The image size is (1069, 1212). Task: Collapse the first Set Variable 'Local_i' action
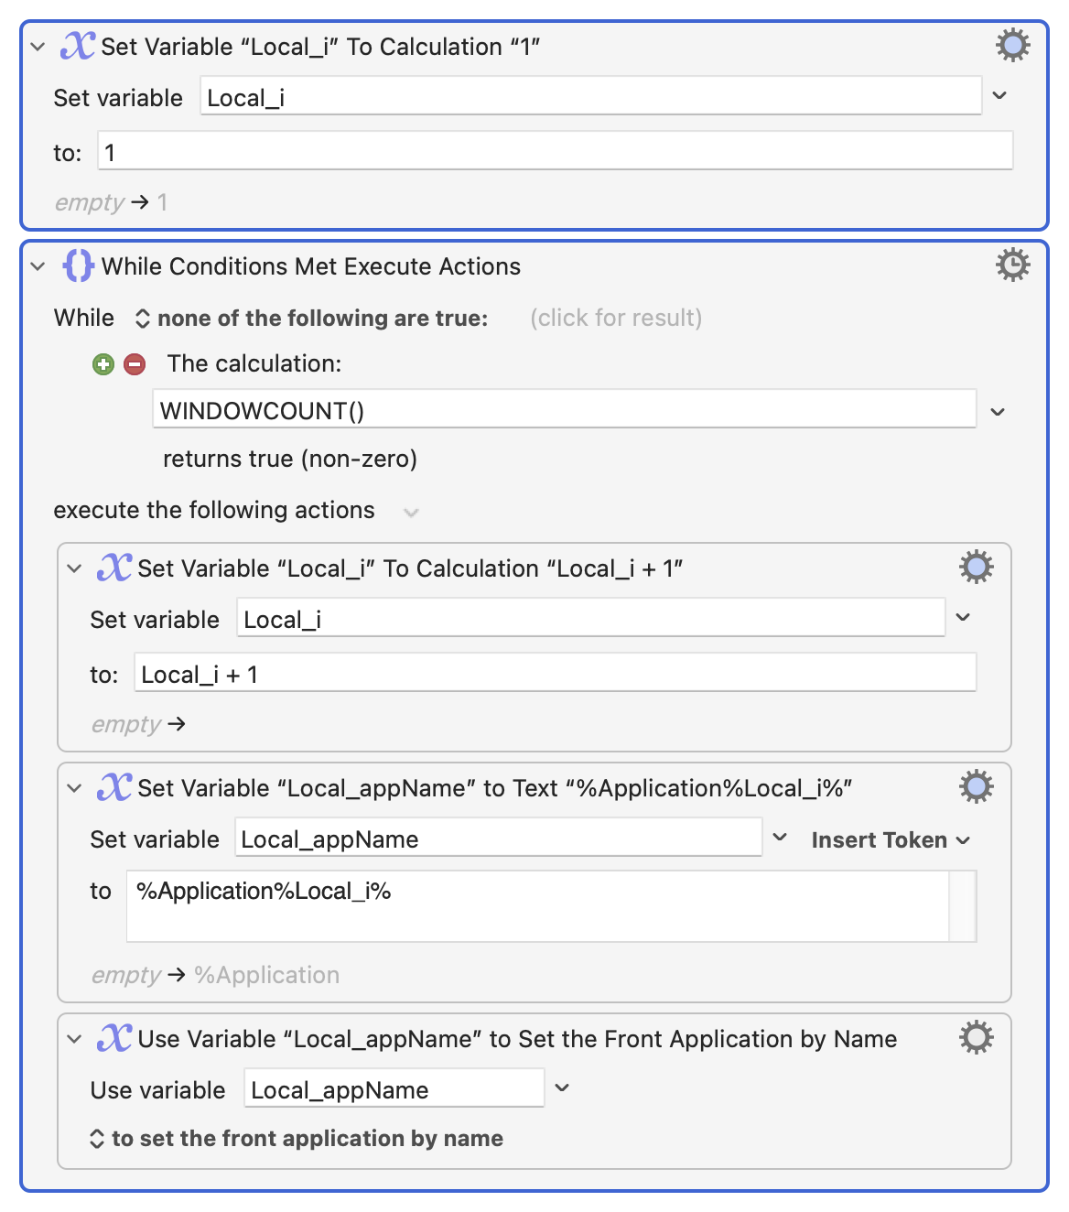(38, 47)
